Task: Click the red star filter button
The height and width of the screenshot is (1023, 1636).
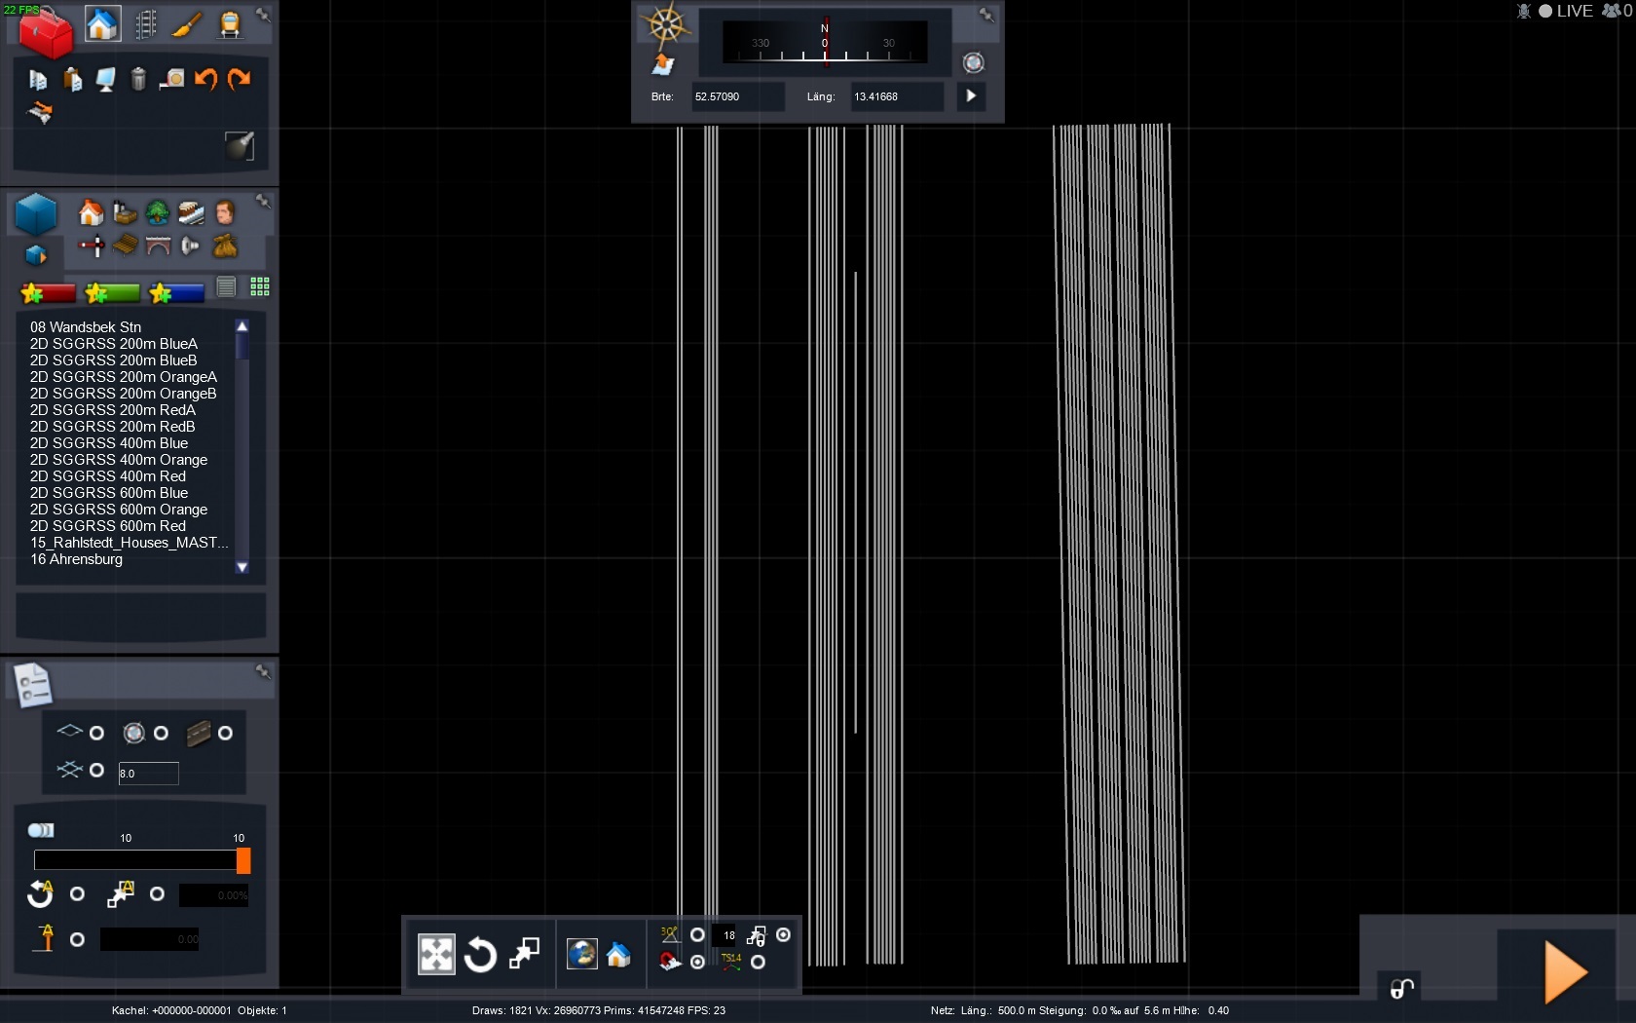Action: click(x=48, y=292)
